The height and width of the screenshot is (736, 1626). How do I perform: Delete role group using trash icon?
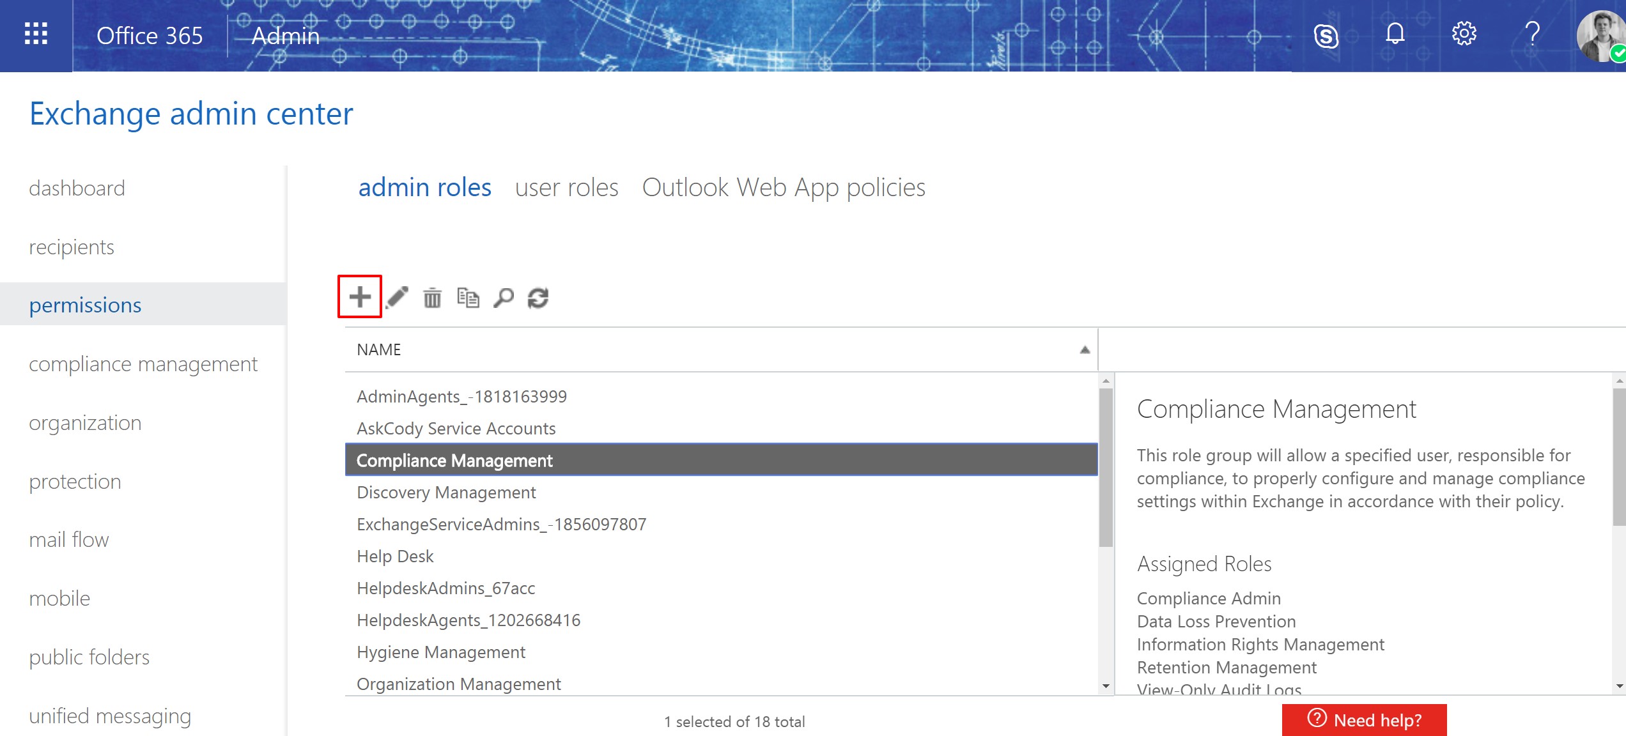[x=432, y=298]
